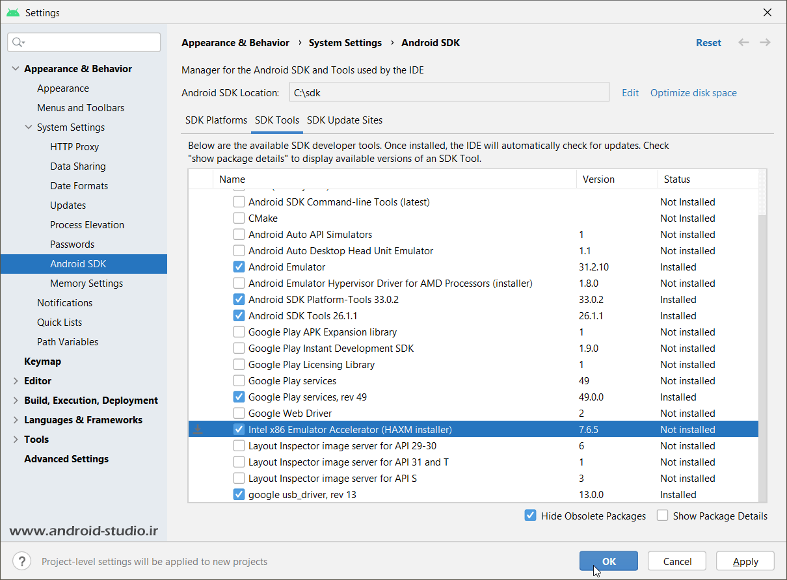Image resolution: width=787 pixels, height=580 pixels.
Task: Click the help question mark button
Action: click(21, 561)
